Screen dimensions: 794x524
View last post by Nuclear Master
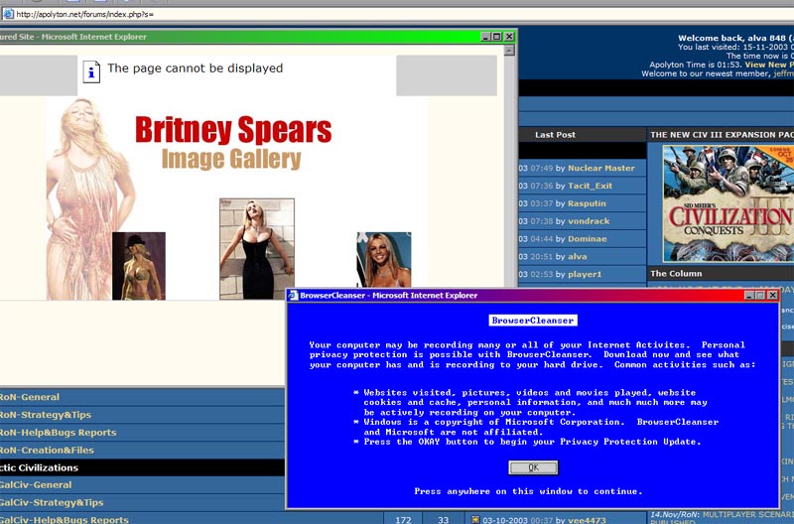click(x=601, y=168)
